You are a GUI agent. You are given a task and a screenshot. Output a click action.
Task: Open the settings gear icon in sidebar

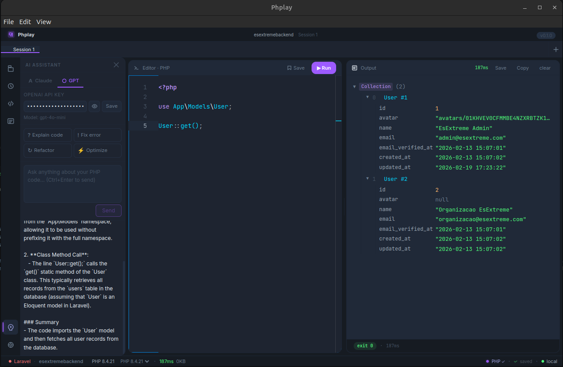click(11, 345)
